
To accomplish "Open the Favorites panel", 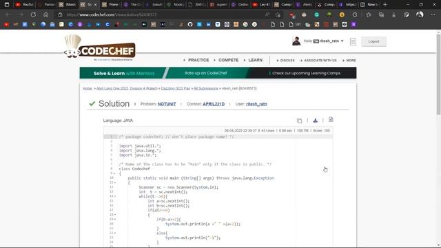I will pos(369,14).
